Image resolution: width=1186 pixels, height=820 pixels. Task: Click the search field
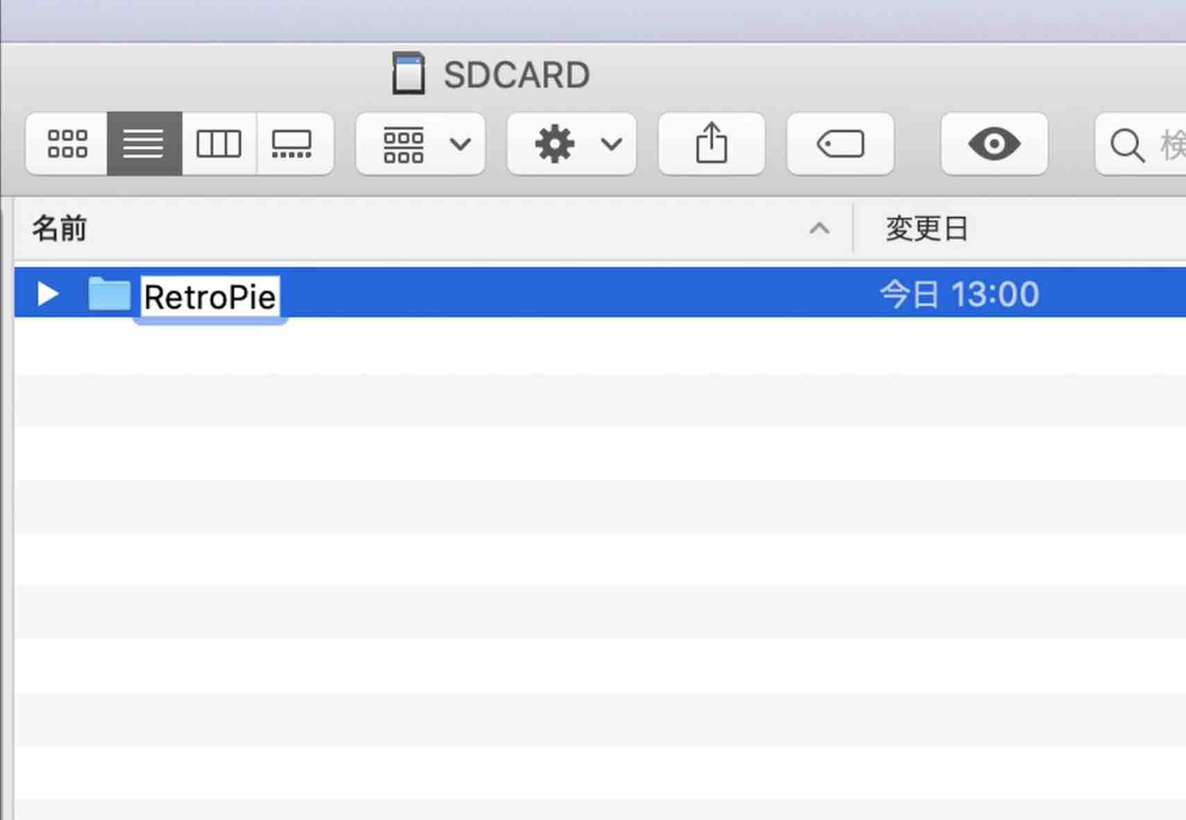(1141, 144)
